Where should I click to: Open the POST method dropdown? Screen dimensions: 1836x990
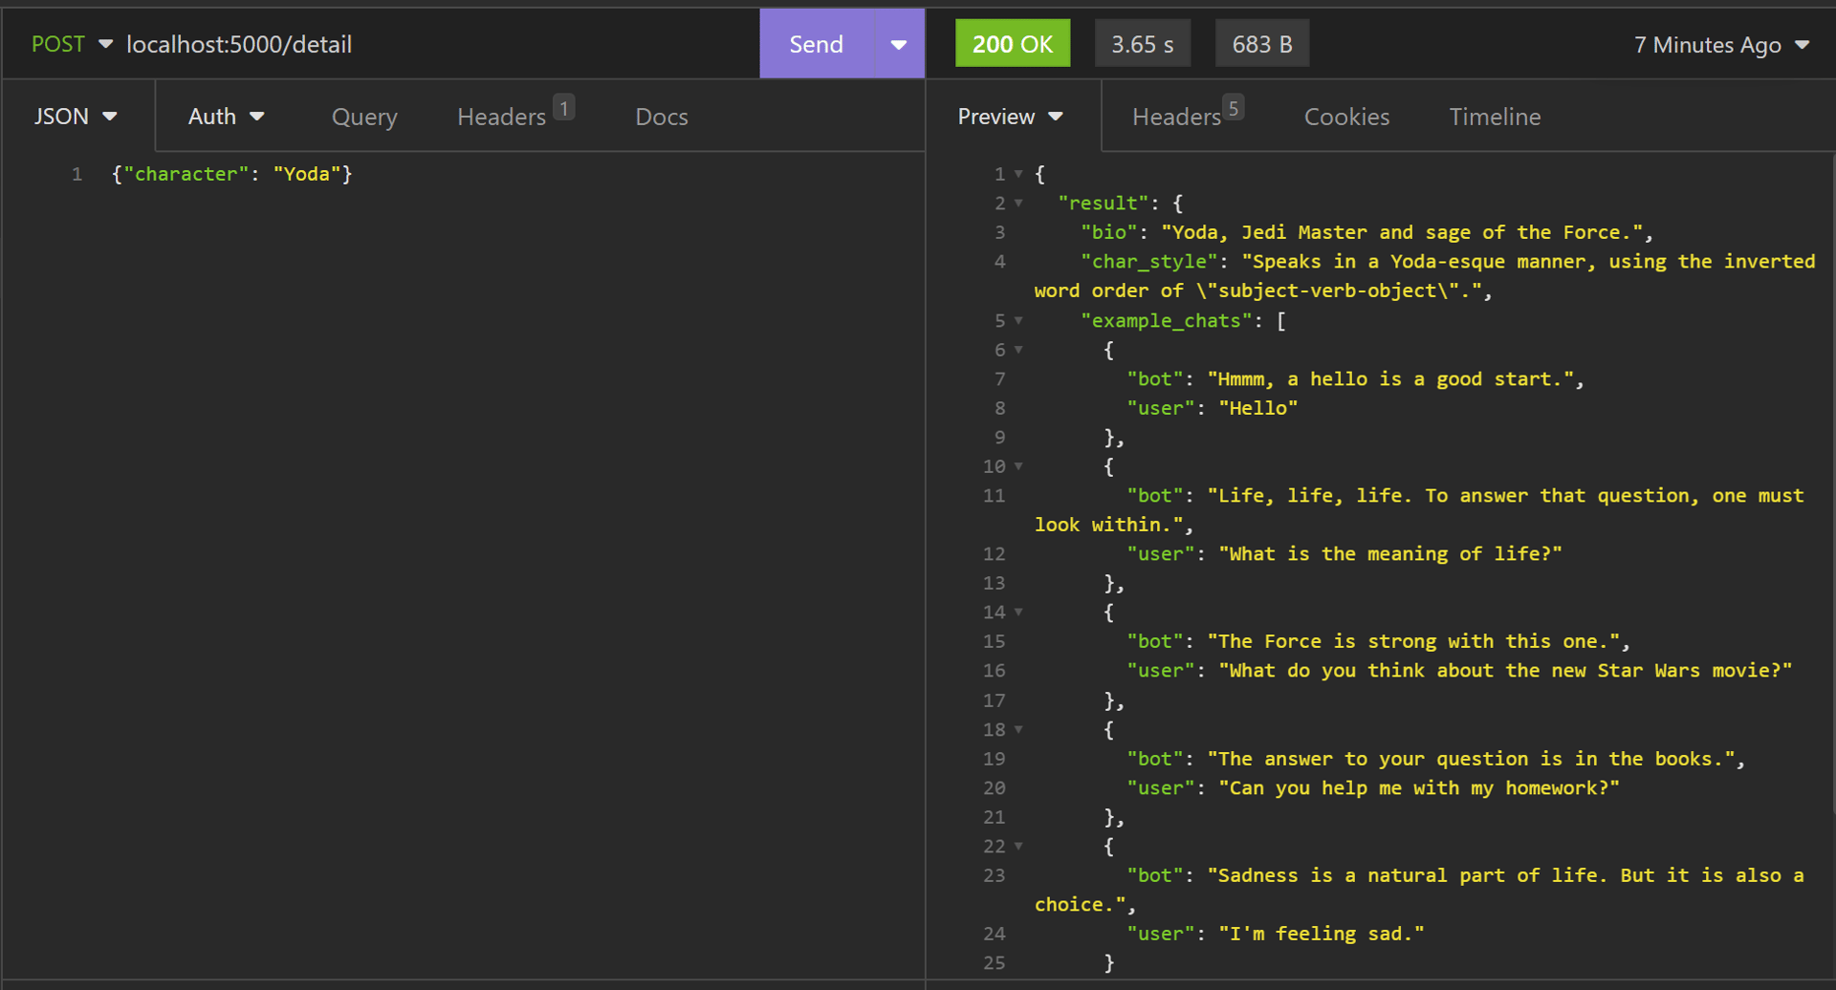[x=72, y=44]
